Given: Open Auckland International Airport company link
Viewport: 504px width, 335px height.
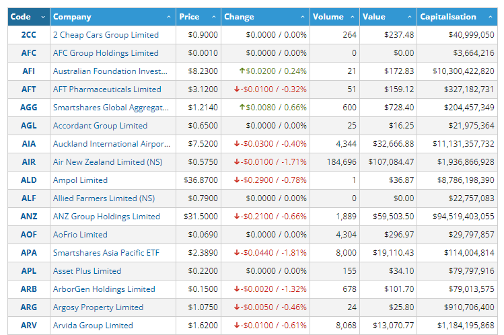Looking at the screenshot, I should [x=110, y=144].
